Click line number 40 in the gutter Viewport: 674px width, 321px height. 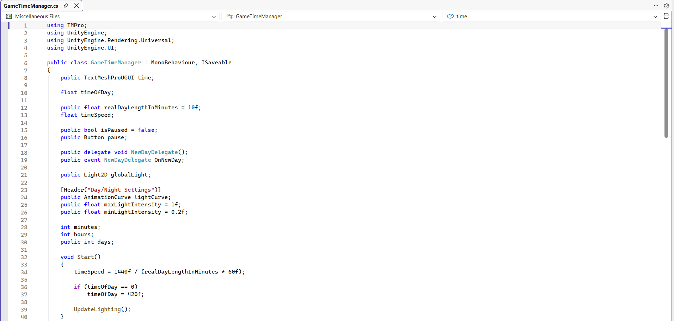(x=24, y=317)
